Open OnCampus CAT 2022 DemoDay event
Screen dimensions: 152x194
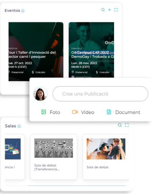tap(91, 50)
